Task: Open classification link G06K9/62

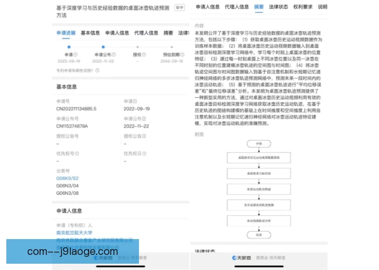Action: point(67,179)
